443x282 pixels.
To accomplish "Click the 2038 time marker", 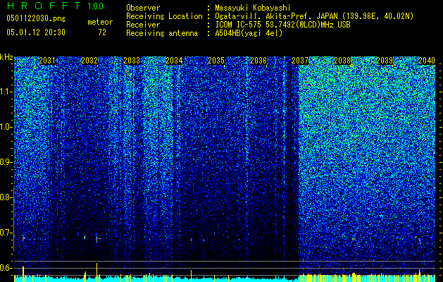I will pyautogui.click(x=342, y=61).
